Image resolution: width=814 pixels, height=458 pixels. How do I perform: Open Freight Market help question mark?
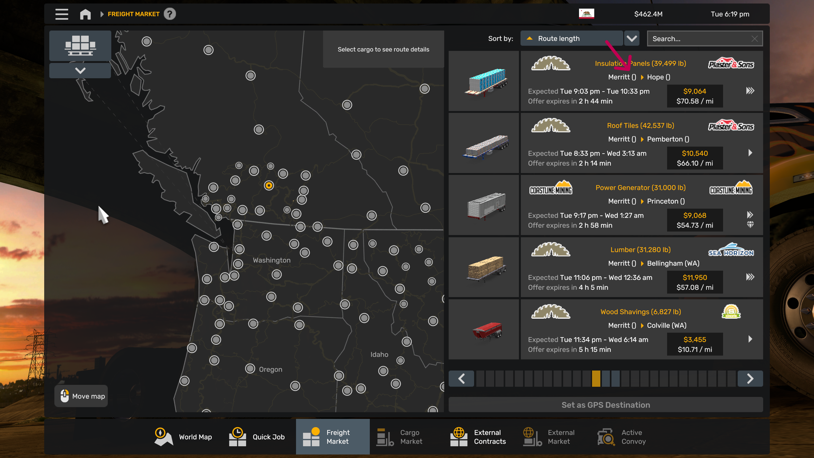[x=170, y=14]
